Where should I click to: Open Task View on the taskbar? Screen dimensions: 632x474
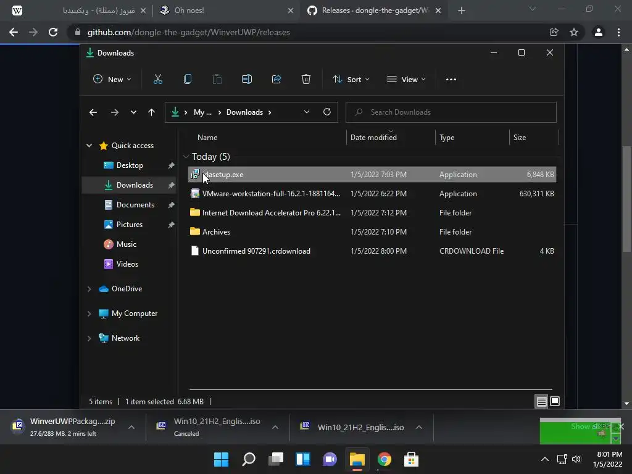(276, 459)
